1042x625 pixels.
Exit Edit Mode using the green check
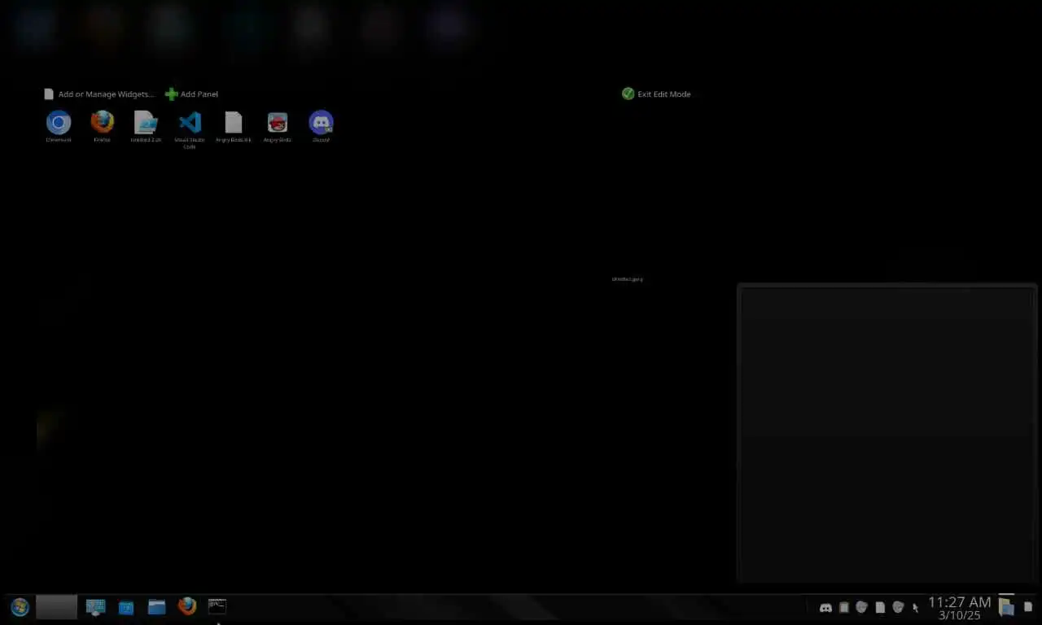(x=656, y=94)
